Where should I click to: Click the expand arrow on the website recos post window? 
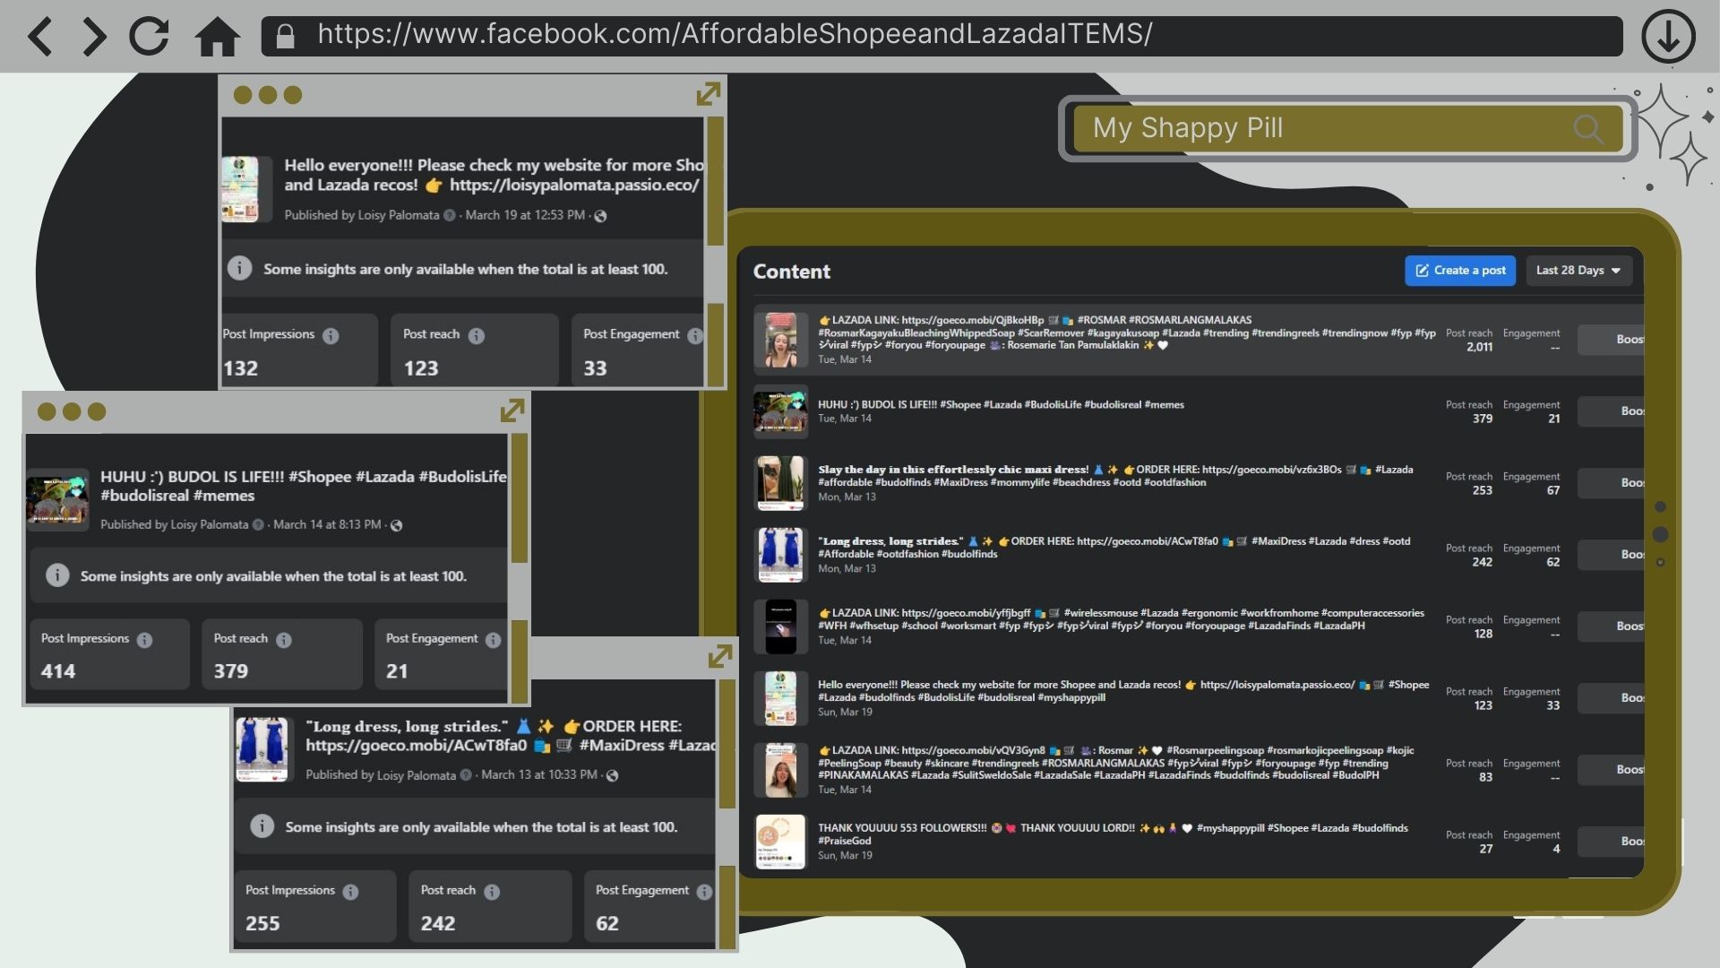click(708, 94)
